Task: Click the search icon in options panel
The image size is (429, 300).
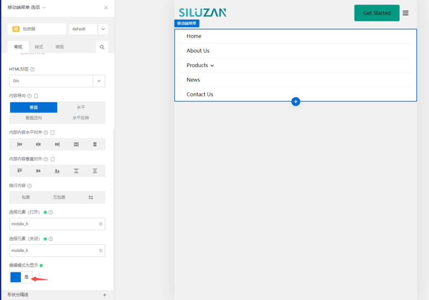Action: click(102, 47)
